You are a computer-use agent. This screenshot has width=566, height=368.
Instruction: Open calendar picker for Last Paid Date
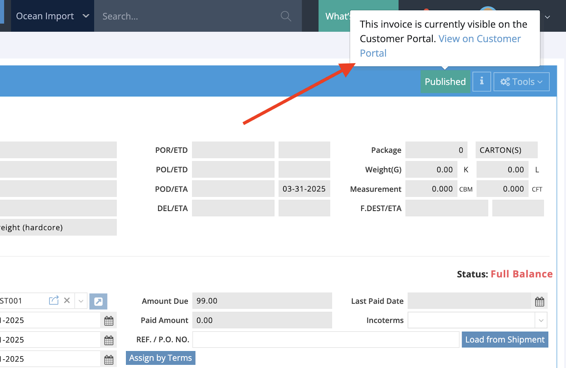click(539, 301)
